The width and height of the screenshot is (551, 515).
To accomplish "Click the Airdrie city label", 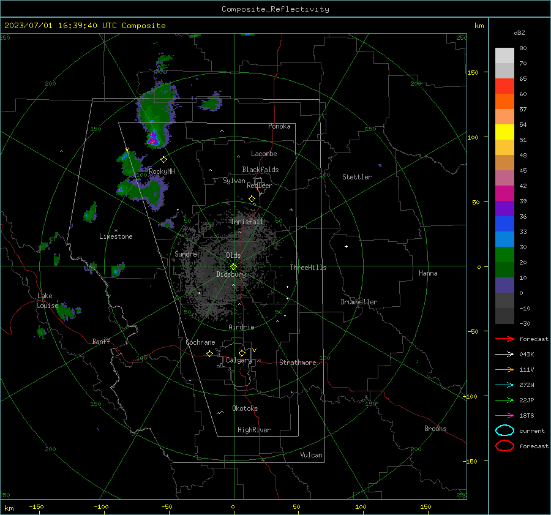I will [x=241, y=327].
